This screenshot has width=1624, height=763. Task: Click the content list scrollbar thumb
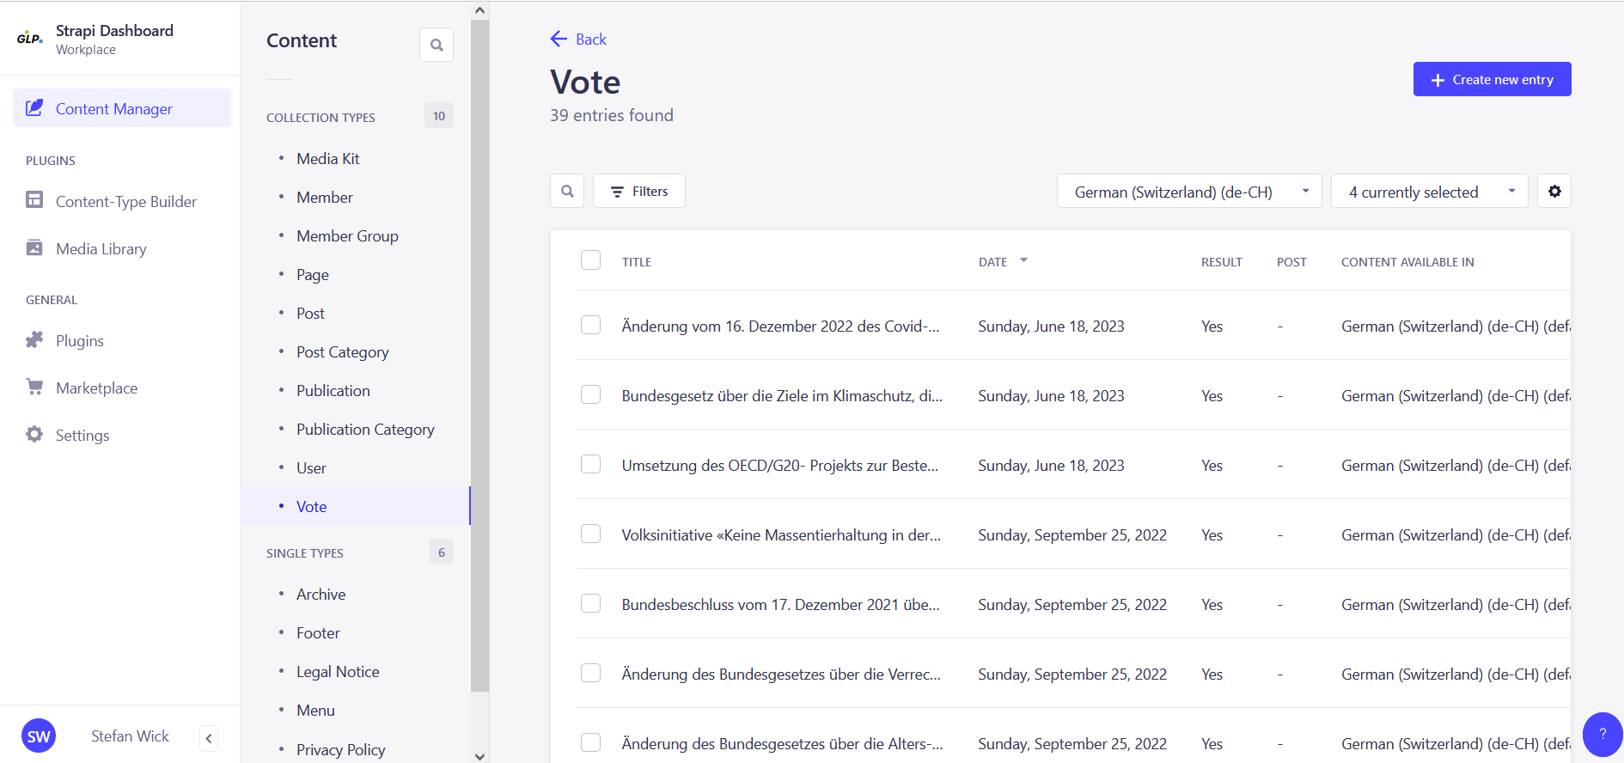[480, 356]
